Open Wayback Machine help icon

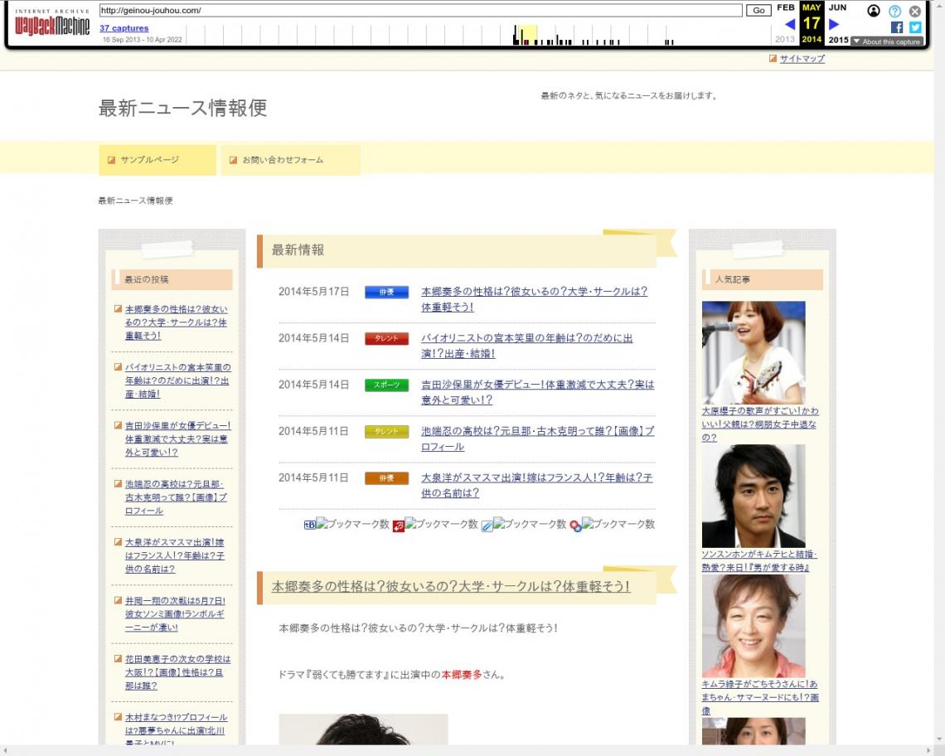pos(894,11)
